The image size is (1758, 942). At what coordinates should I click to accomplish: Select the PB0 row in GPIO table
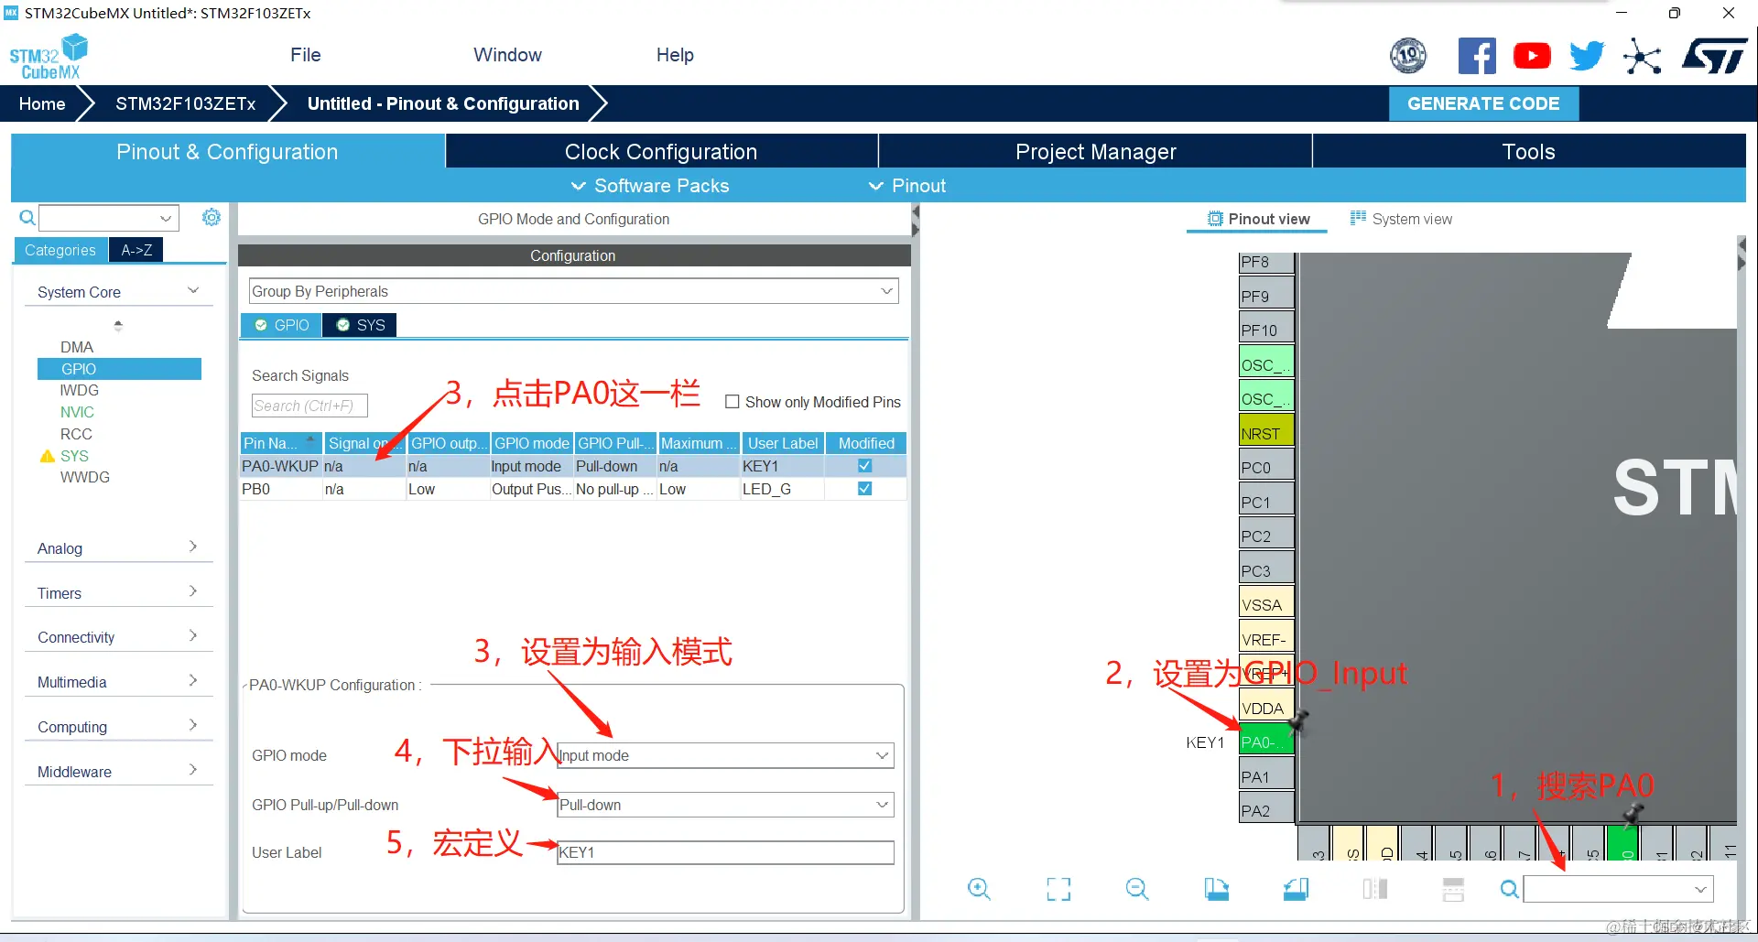pos(573,489)
